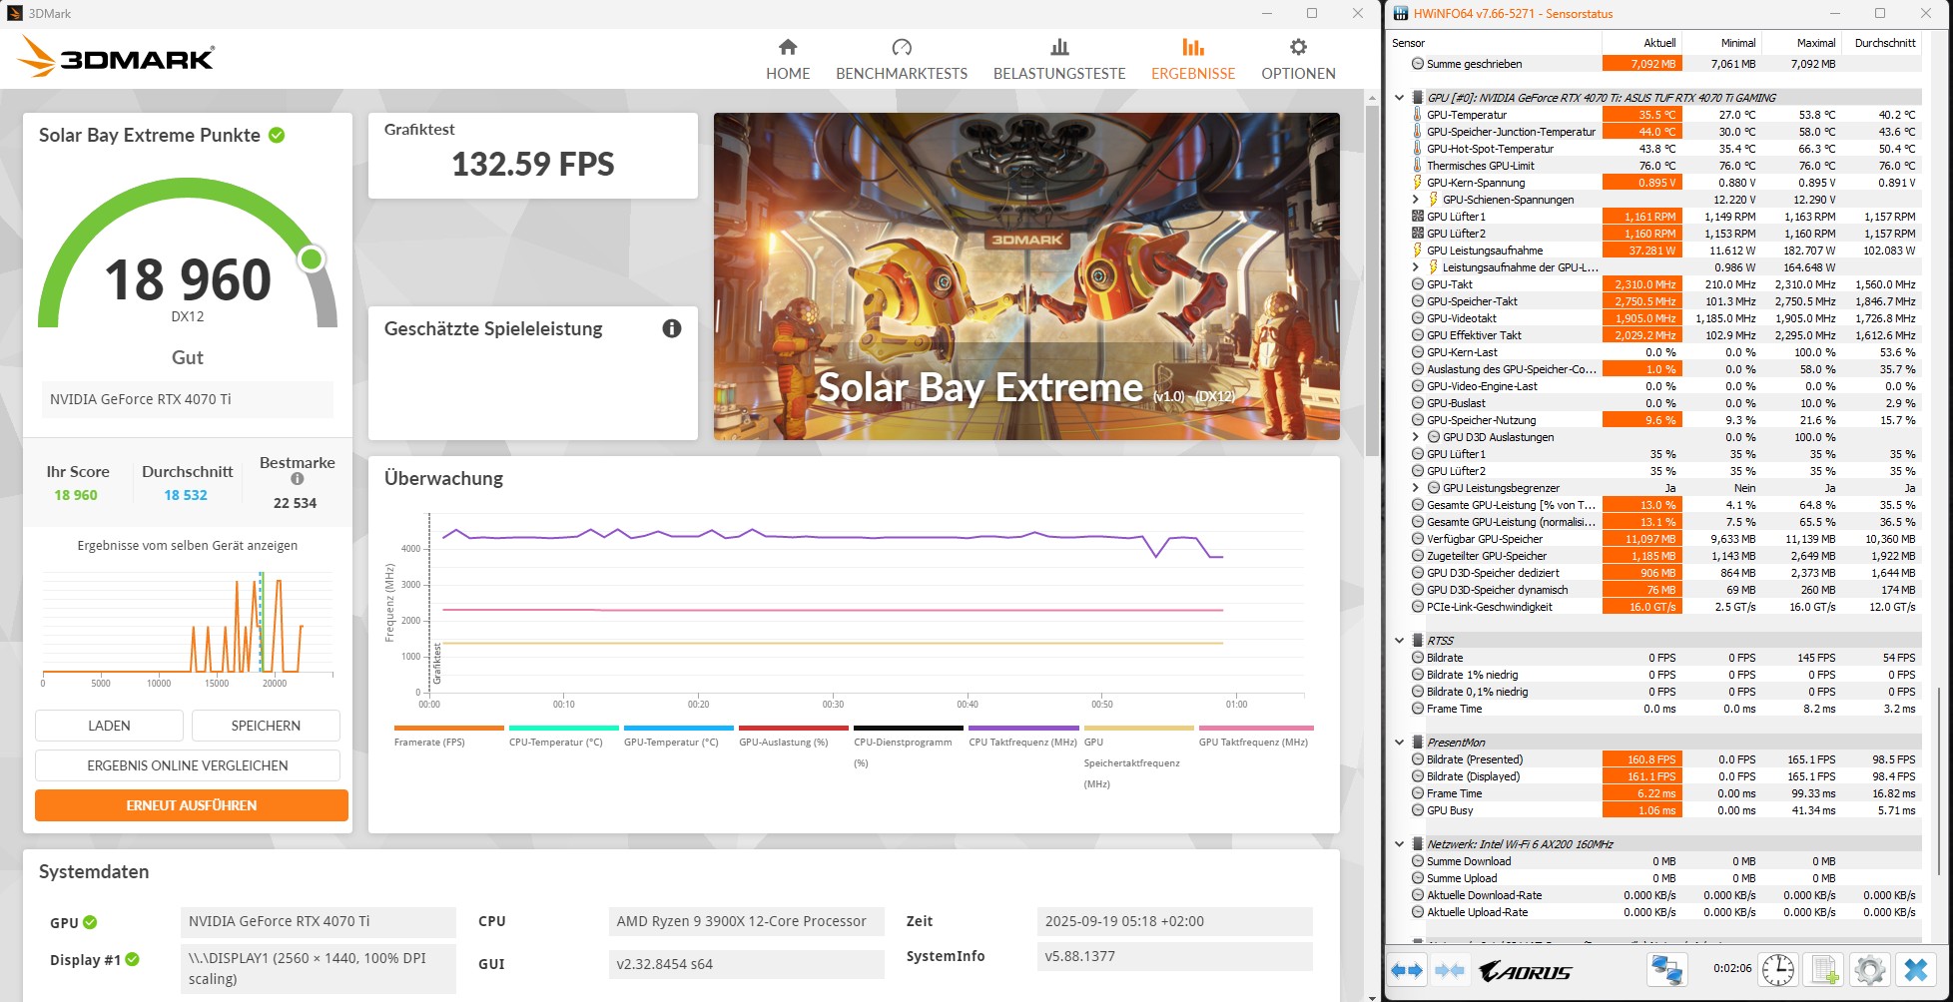
Task: Click the clock icon for GPU-Takt row
Action: [1418, 284]
